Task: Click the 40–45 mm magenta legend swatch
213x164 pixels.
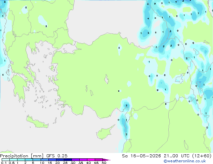Action: click(91, 160)
